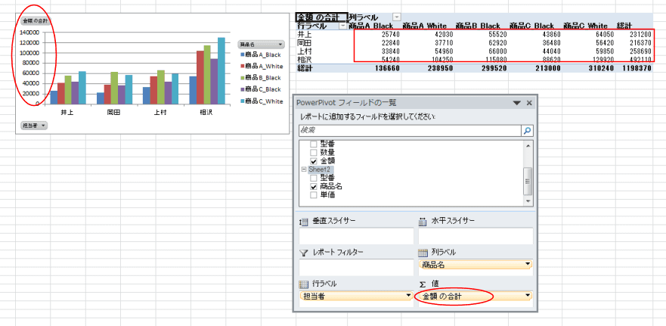
Task: Click the 水平スライサー icon
Action: coord(423,221)
